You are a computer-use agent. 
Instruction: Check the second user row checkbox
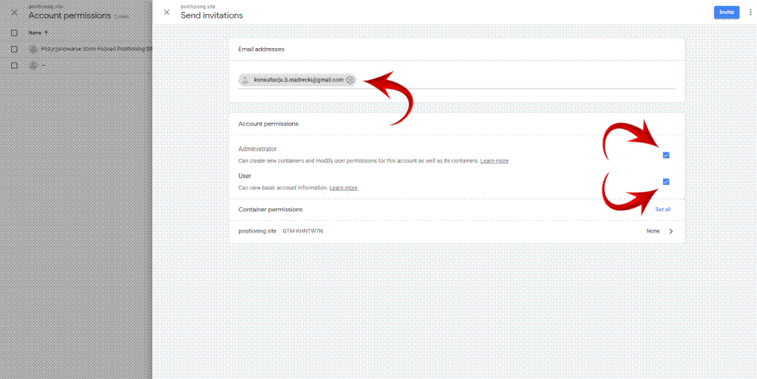15,65
